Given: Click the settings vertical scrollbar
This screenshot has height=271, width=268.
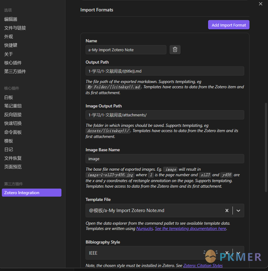Looking at the screenshot, I should click(x=266, y=147).
